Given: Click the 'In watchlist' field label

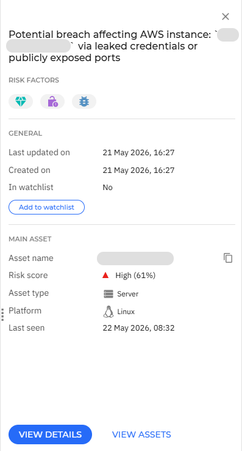Looking at the screenshot, I should tap(31, 187).
